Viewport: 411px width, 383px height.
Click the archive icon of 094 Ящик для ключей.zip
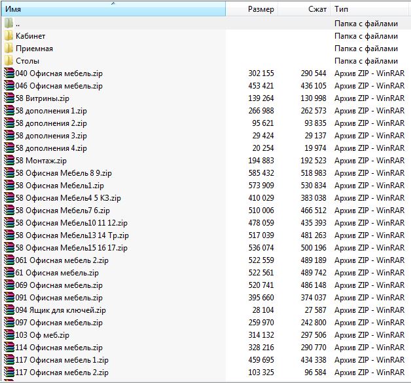tap(9, 310)
